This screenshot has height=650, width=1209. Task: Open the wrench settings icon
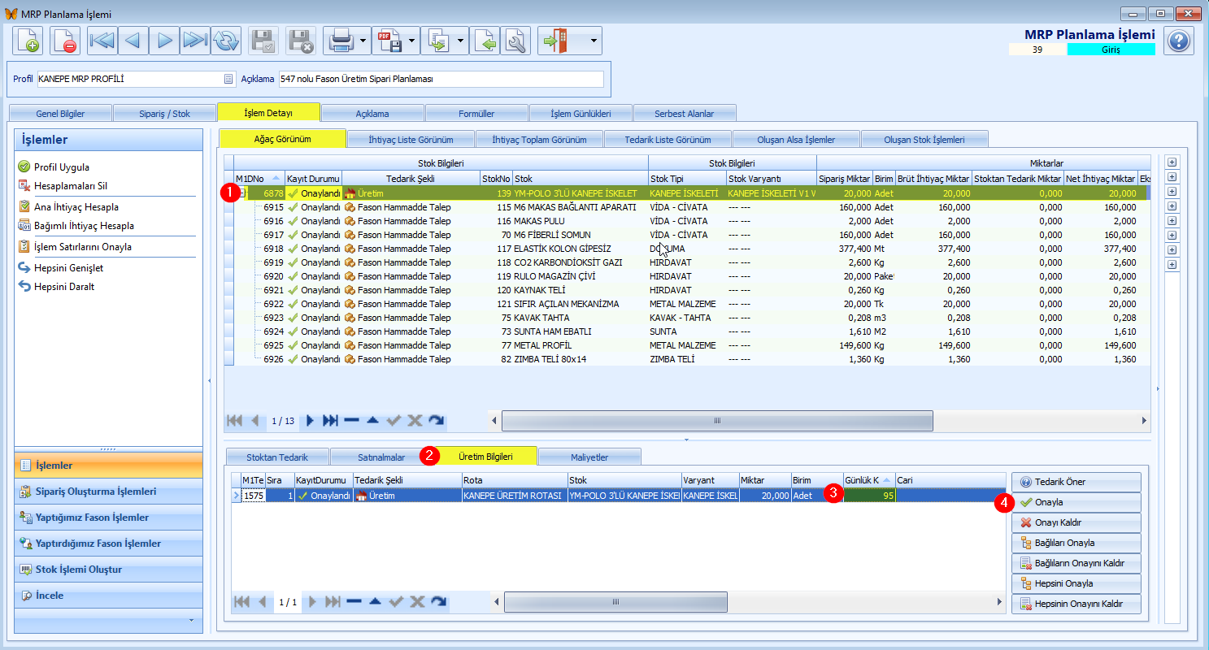click(515, 40)
